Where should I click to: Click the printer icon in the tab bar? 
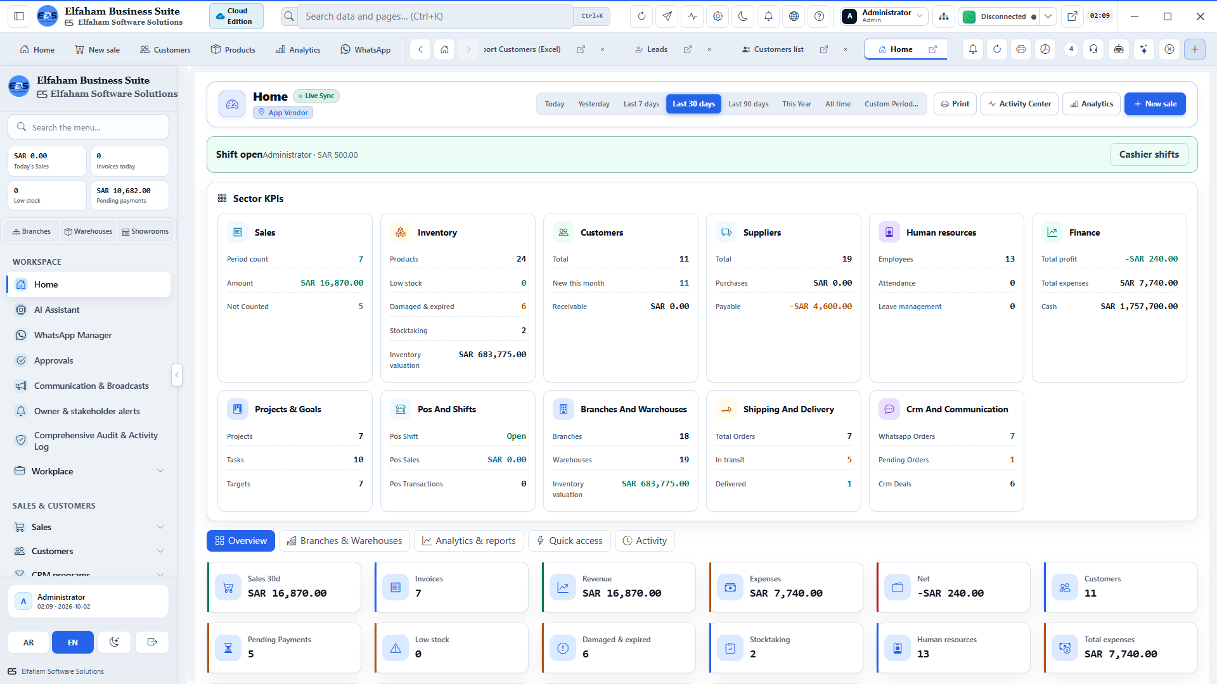point(1021,49)
